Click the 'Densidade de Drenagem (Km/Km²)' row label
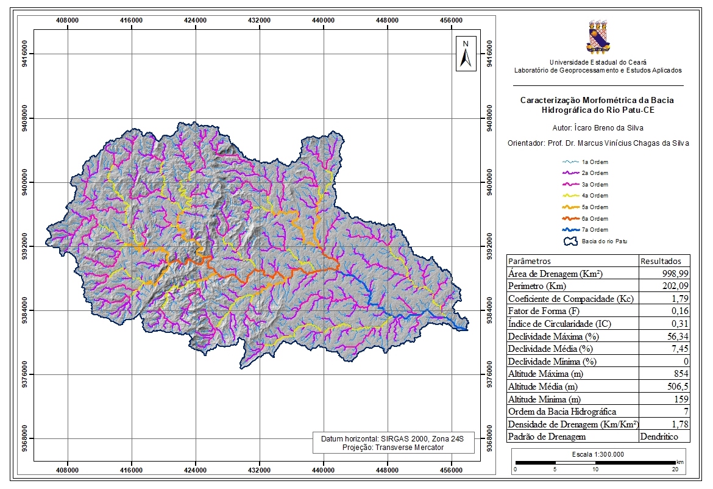The height and width of the screenshot is (489, 713). point(573,424)
